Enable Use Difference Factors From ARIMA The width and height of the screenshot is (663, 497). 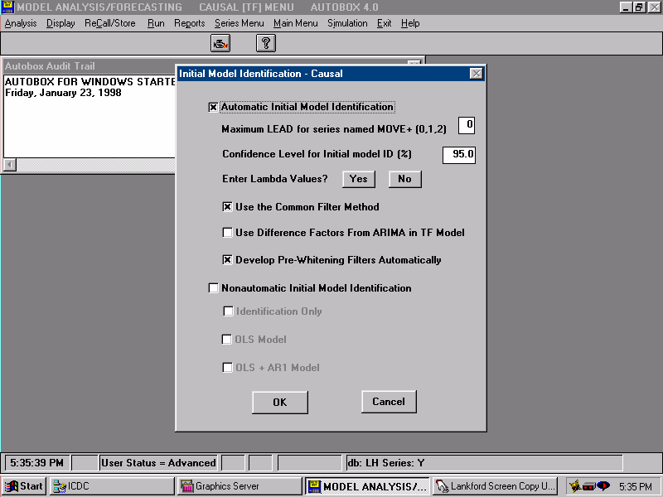click(227, 233)
